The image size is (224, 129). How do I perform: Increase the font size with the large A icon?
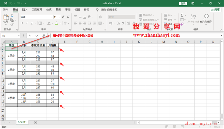click(x=64, y=17)
